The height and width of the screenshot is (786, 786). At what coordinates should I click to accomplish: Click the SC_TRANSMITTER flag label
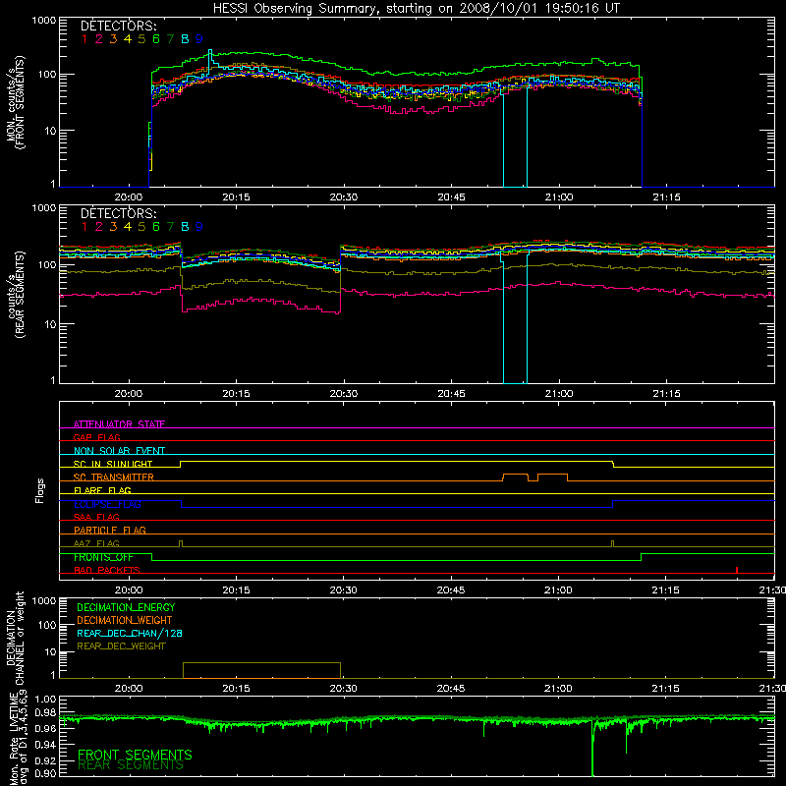[x=114, y=477]
